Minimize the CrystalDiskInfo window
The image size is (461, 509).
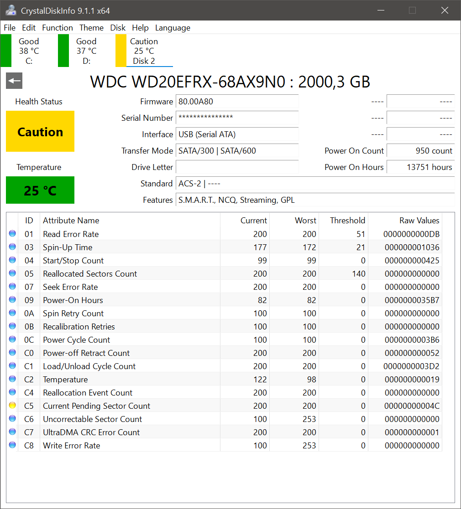click(381, 10)
